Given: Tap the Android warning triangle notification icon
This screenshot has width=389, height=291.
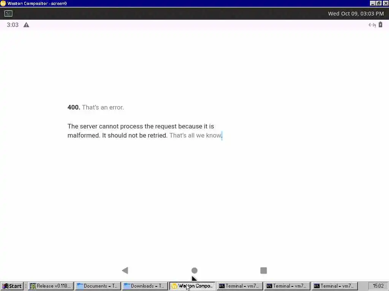Looking at the screenshot, I should coord(26,25).
